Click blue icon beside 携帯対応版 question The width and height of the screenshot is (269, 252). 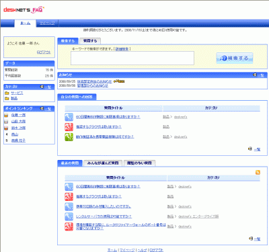coord(69,206)
